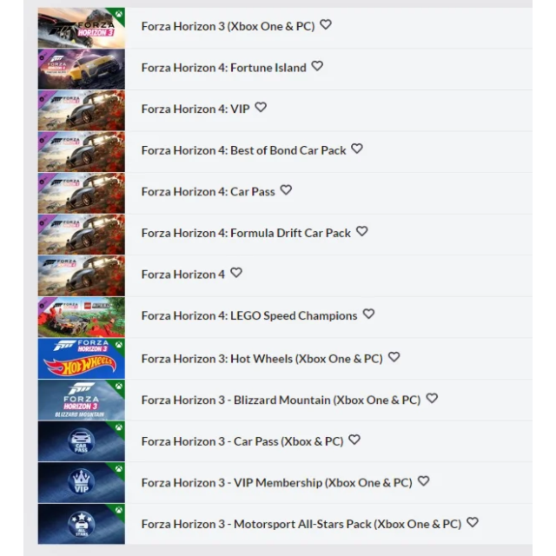The height and width of the screenshot is (556, 556).
Task: Add Forza Horizon 4: VIP to wishlist
Action: coord(261,107)
